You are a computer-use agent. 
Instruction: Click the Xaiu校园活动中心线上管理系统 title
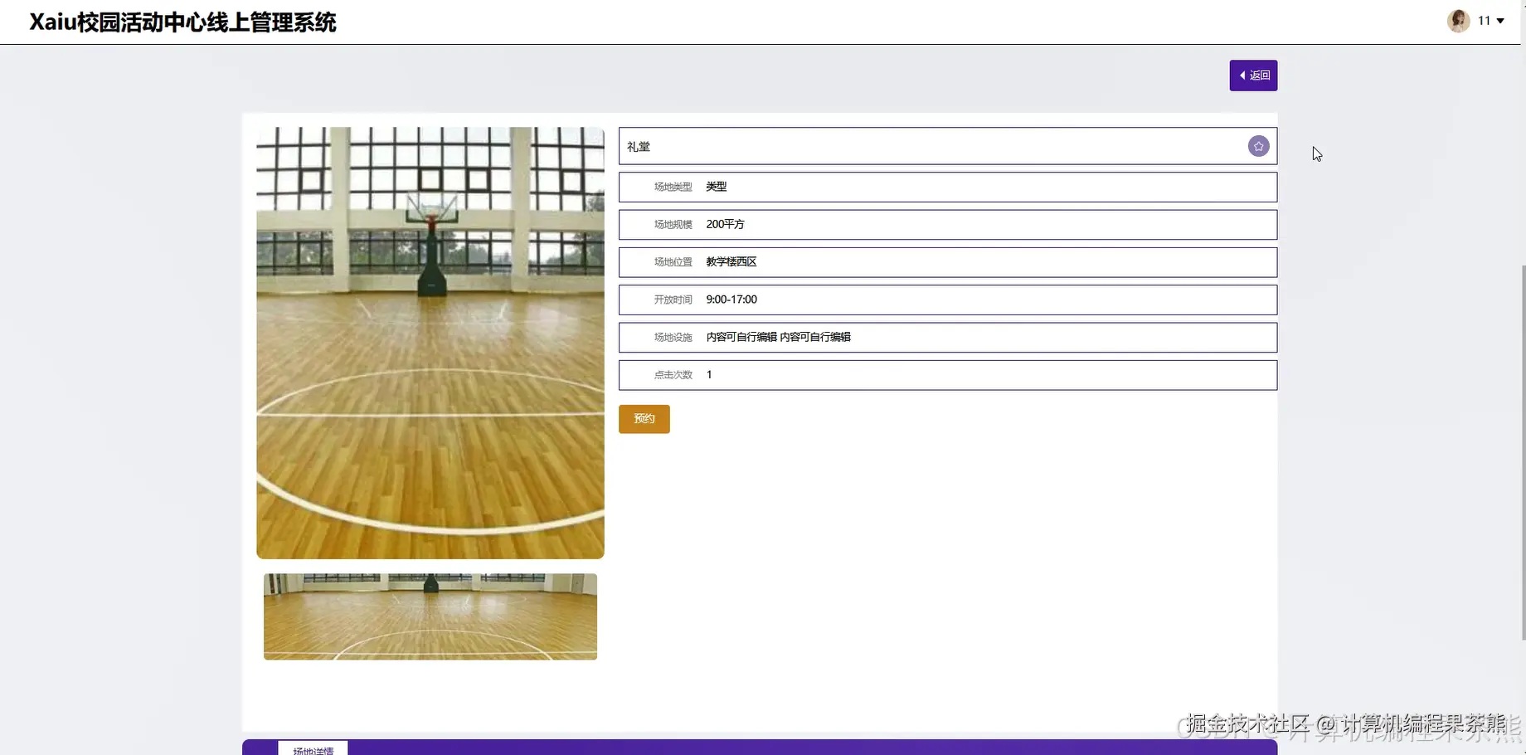(x=182, y=22)
